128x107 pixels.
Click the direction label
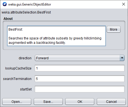point(25,58)
